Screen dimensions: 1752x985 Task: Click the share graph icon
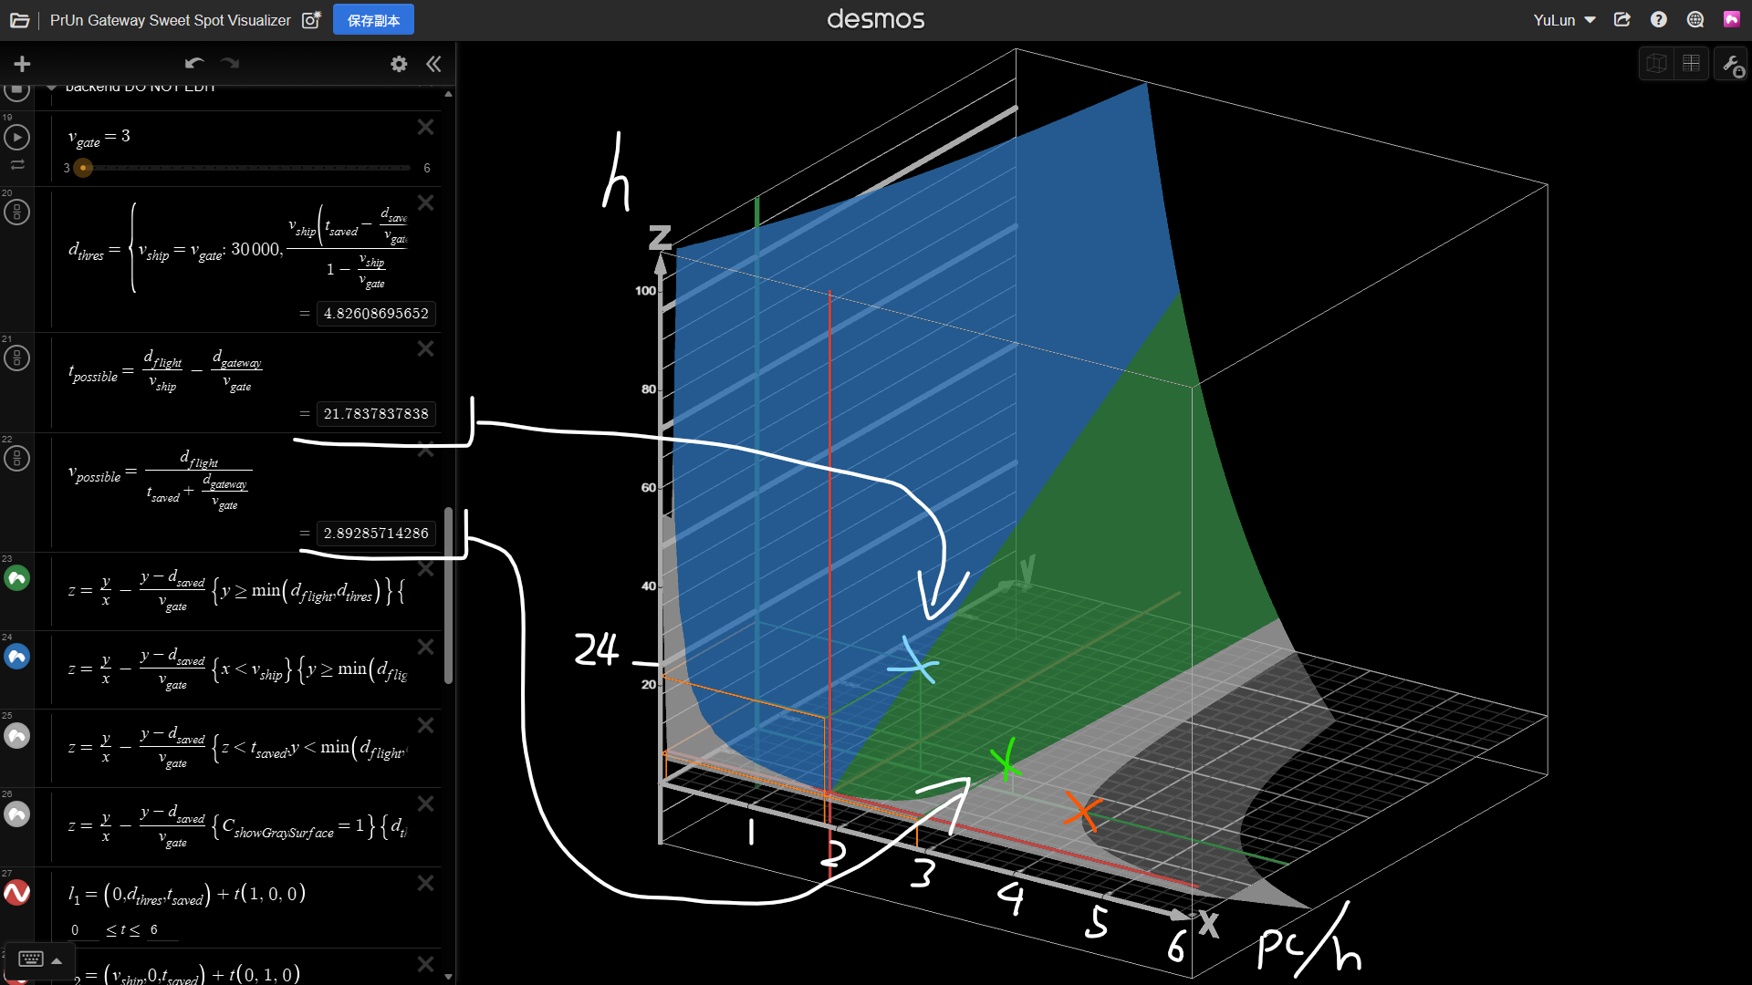(x=1622, y=20)
